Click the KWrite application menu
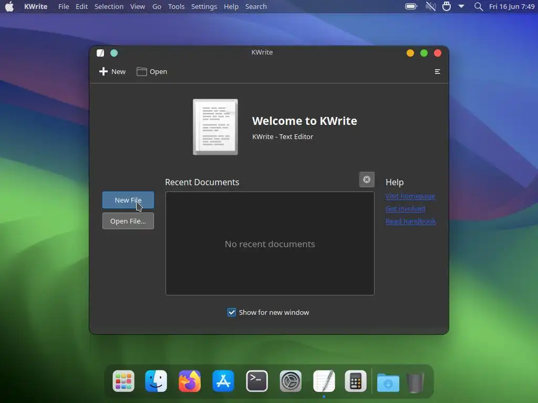The width and height of the screenshot is (538, 403). [x=36, y=6]
